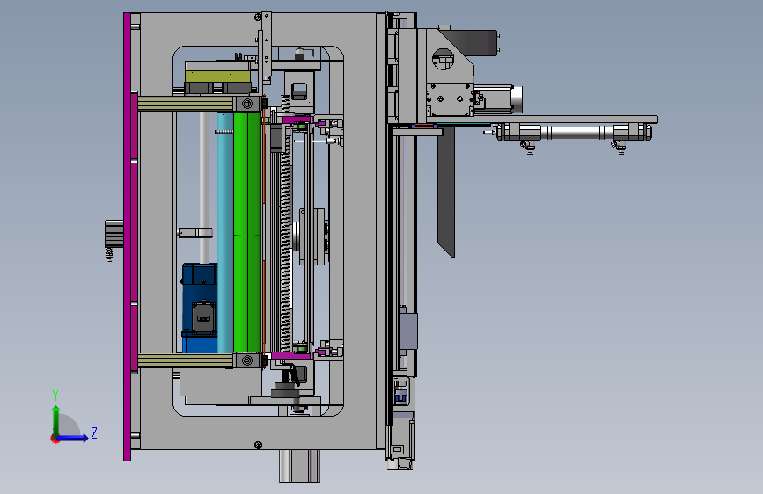Select the green roller in the model
763x494 pixels.
coord(247,232)
